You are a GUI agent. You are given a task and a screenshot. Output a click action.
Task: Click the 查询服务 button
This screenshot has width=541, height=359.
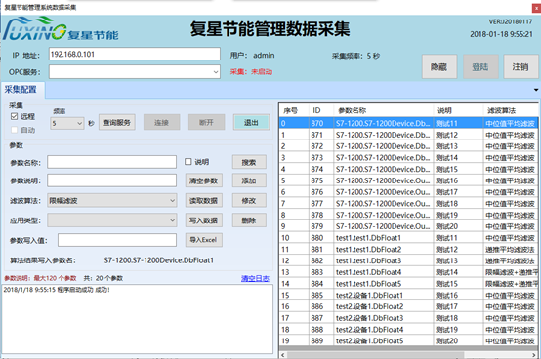point(116,122)
